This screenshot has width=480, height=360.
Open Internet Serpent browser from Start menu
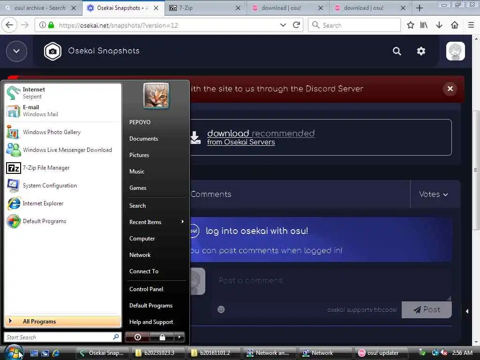coord(63,93)
